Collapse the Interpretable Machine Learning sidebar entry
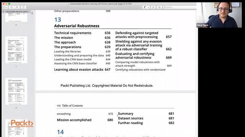This screenshot has height=137, width=245. pyautogui.click(x=3, y=11)
